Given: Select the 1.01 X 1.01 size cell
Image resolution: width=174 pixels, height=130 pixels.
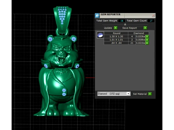Looking at the screenshot, I should 116,40.
